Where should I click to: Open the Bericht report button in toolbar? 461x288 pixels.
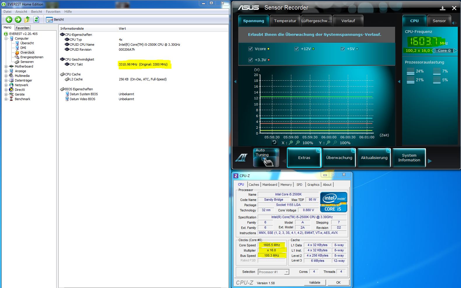55,20
